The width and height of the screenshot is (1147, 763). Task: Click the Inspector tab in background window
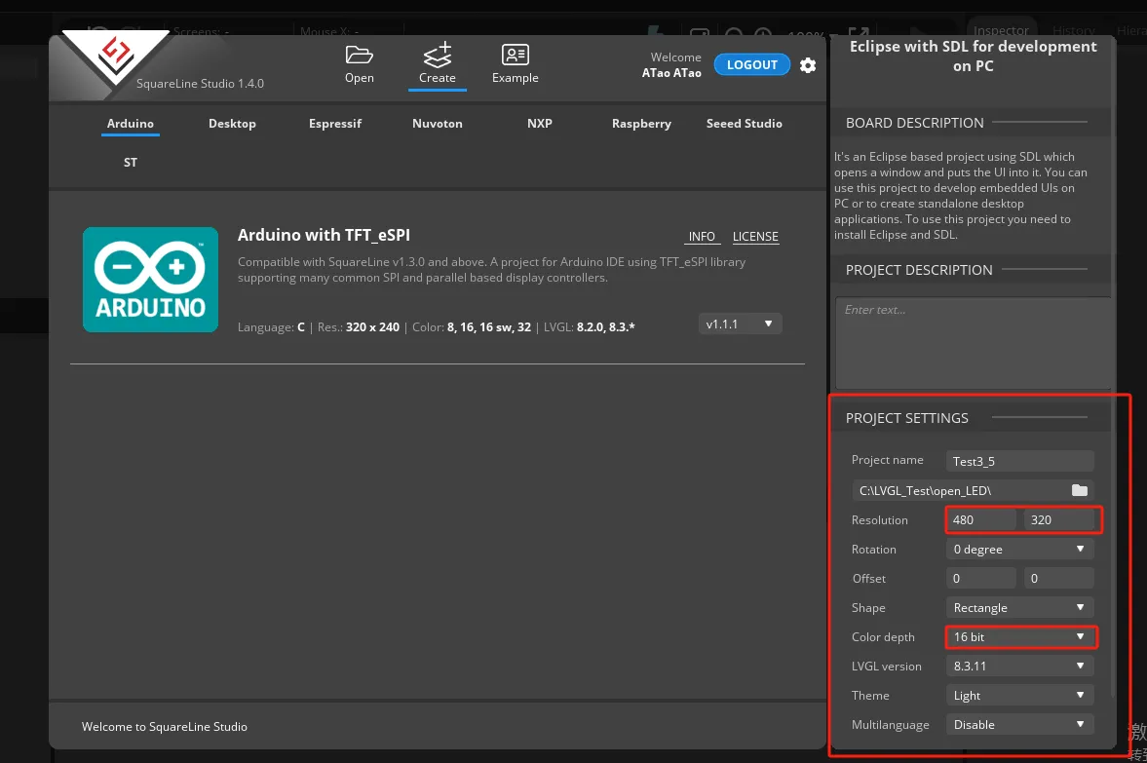[1001, 30]
